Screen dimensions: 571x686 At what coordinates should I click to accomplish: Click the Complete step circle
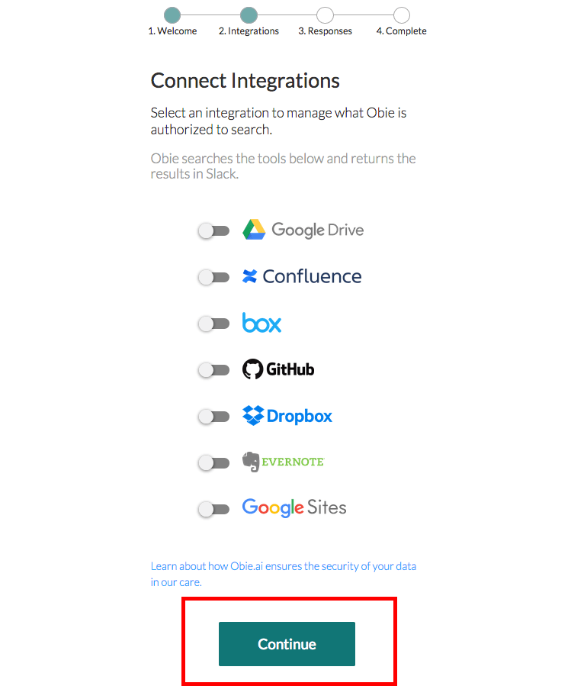(401, 15)
